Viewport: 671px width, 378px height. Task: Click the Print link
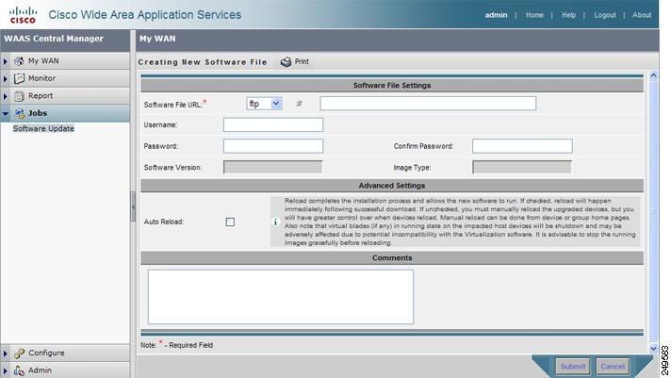(302, 61)
